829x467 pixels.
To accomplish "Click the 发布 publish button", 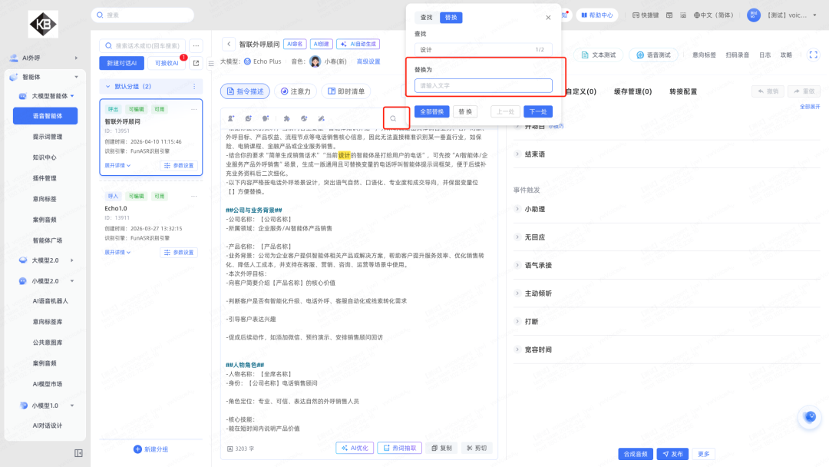I will point(672,454).
